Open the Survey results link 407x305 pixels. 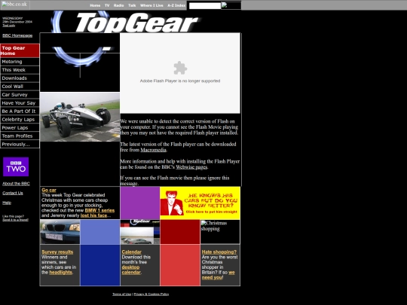pos(57,252)
